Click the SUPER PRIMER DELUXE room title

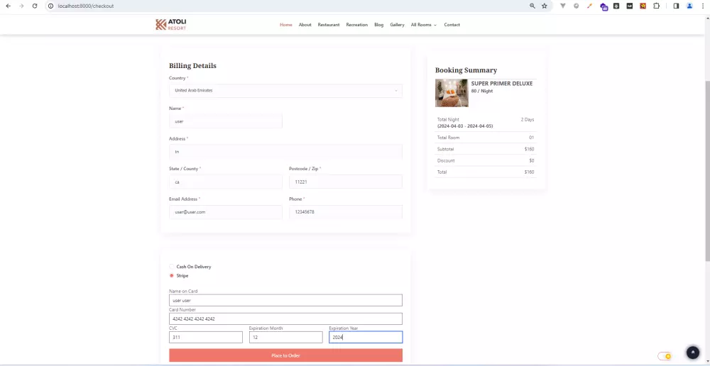pos(502,84)
